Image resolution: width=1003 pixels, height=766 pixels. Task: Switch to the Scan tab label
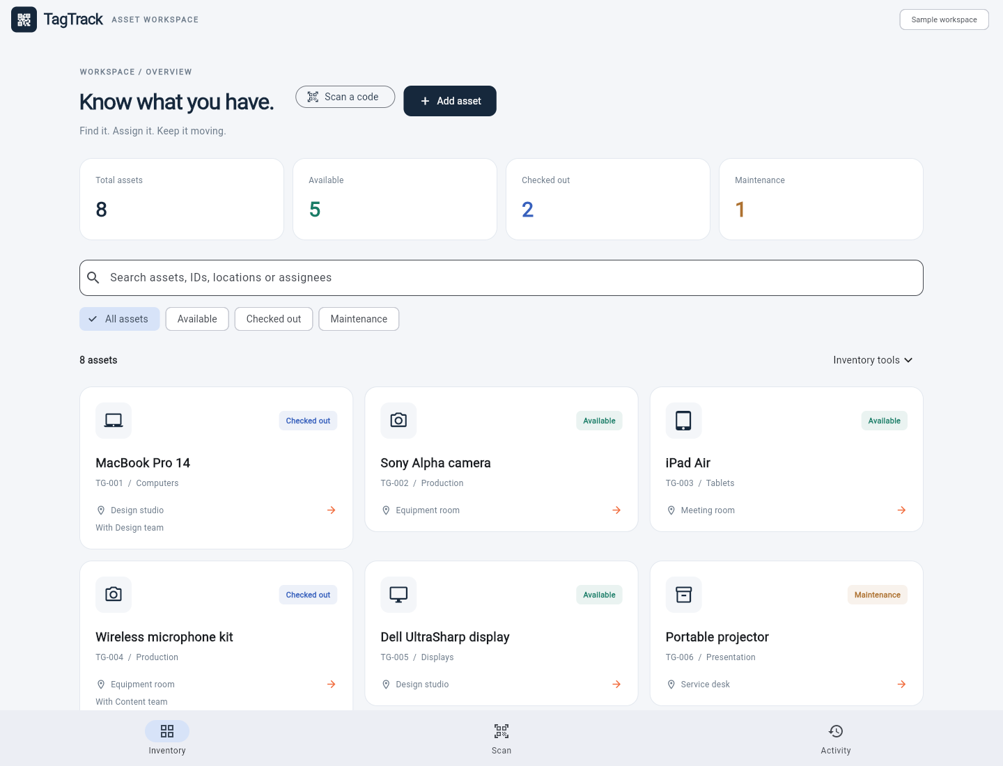pos(501,751)
